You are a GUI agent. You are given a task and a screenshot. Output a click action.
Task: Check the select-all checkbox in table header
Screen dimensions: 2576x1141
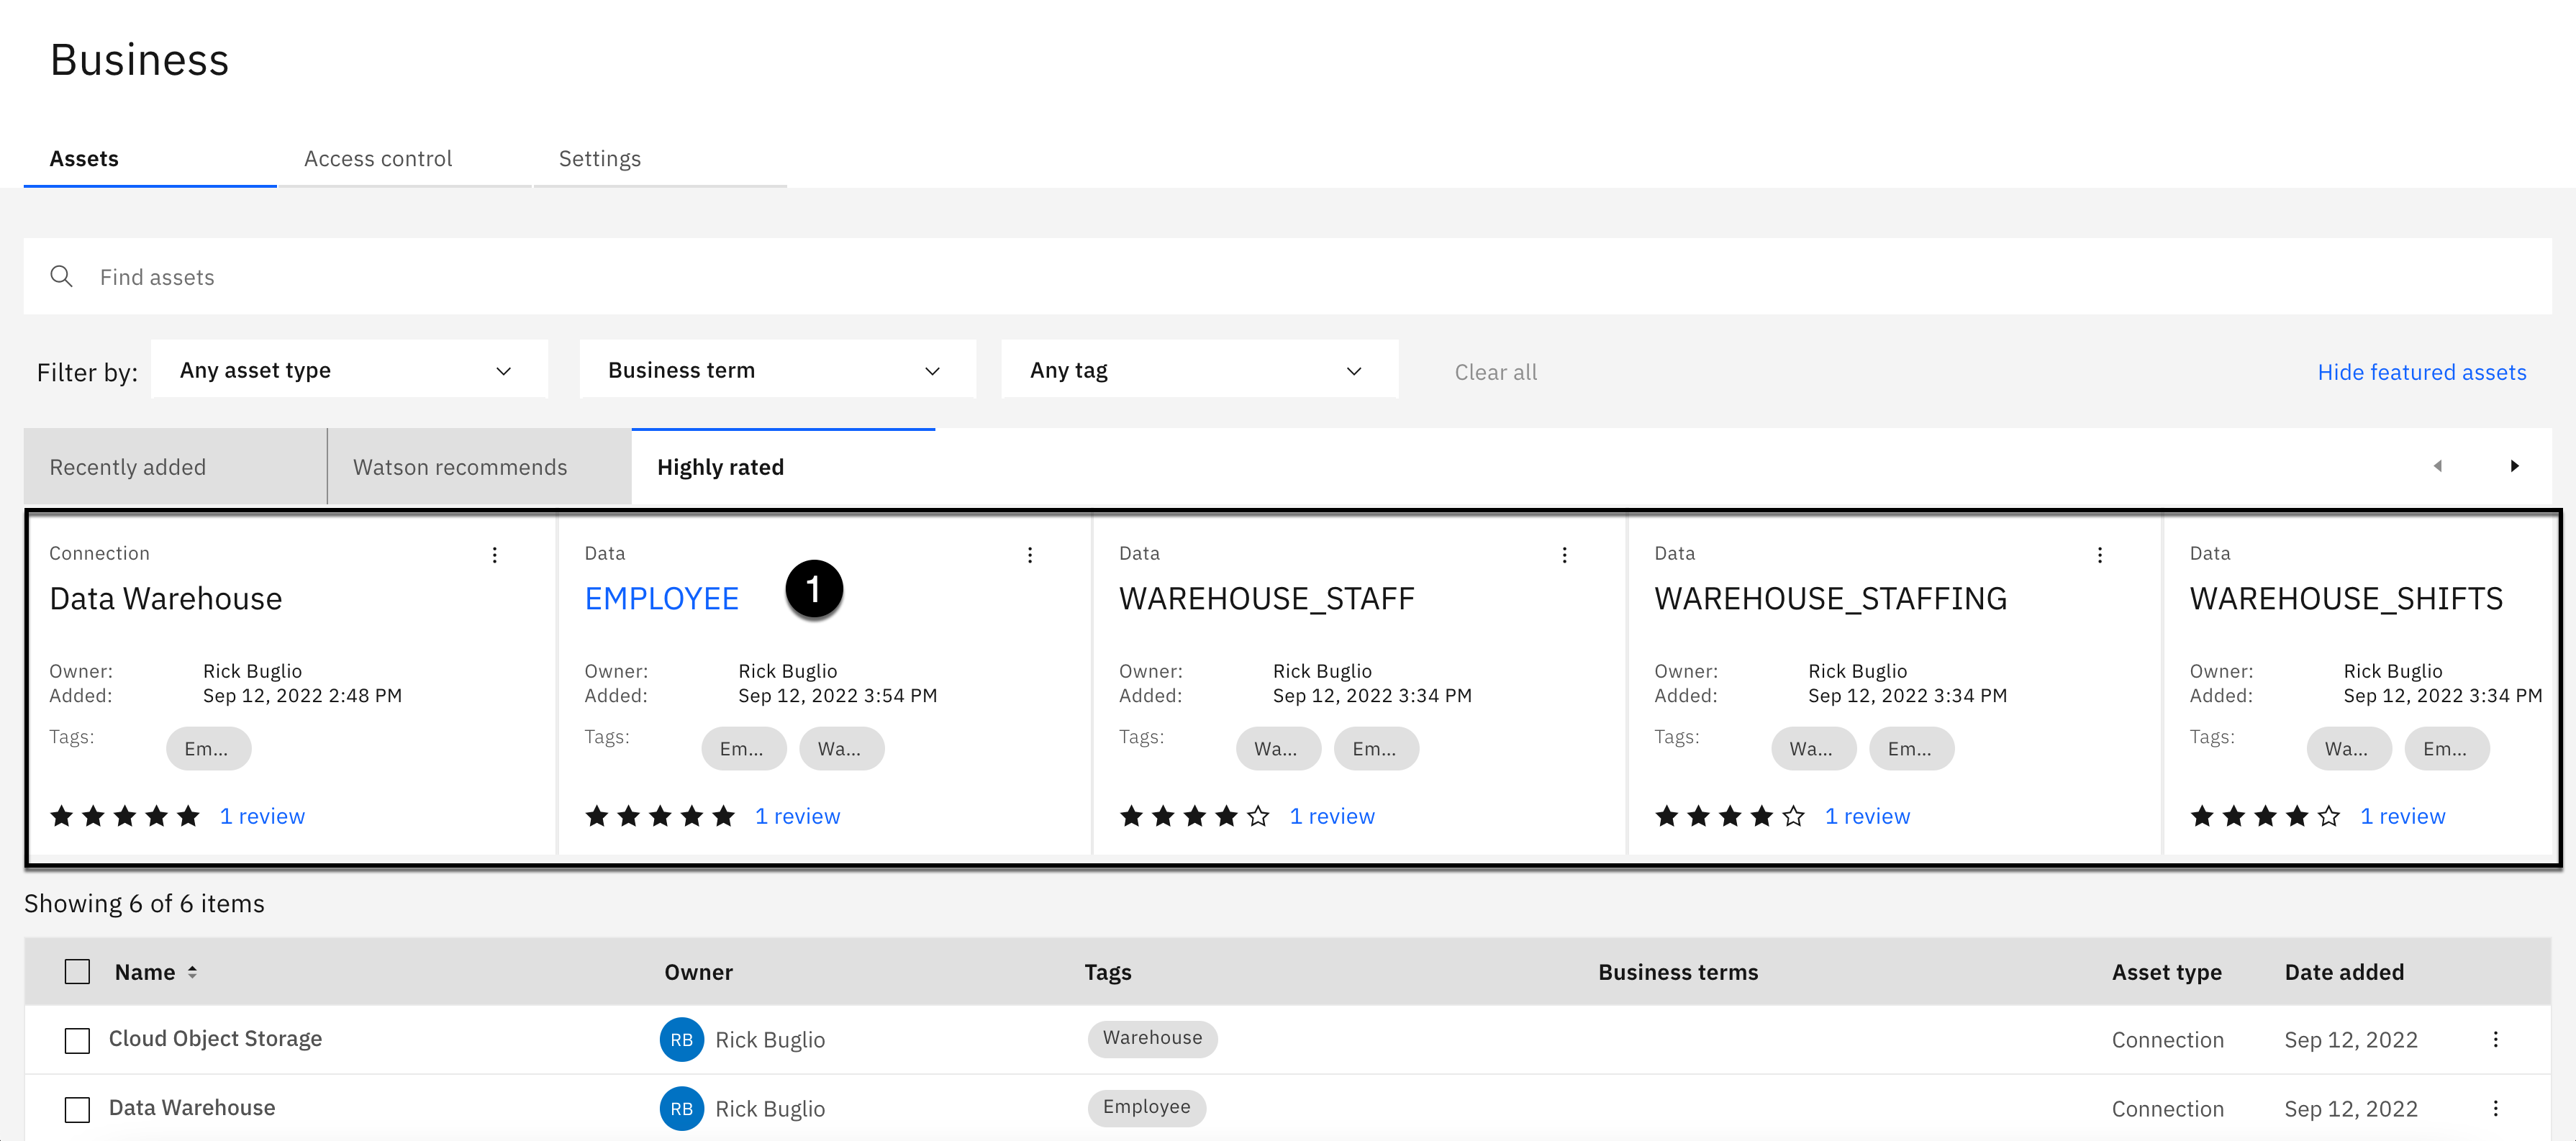(77, 972)
